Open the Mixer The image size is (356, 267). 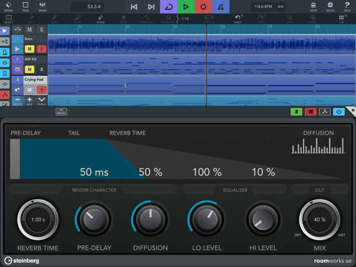click(43, 7)
